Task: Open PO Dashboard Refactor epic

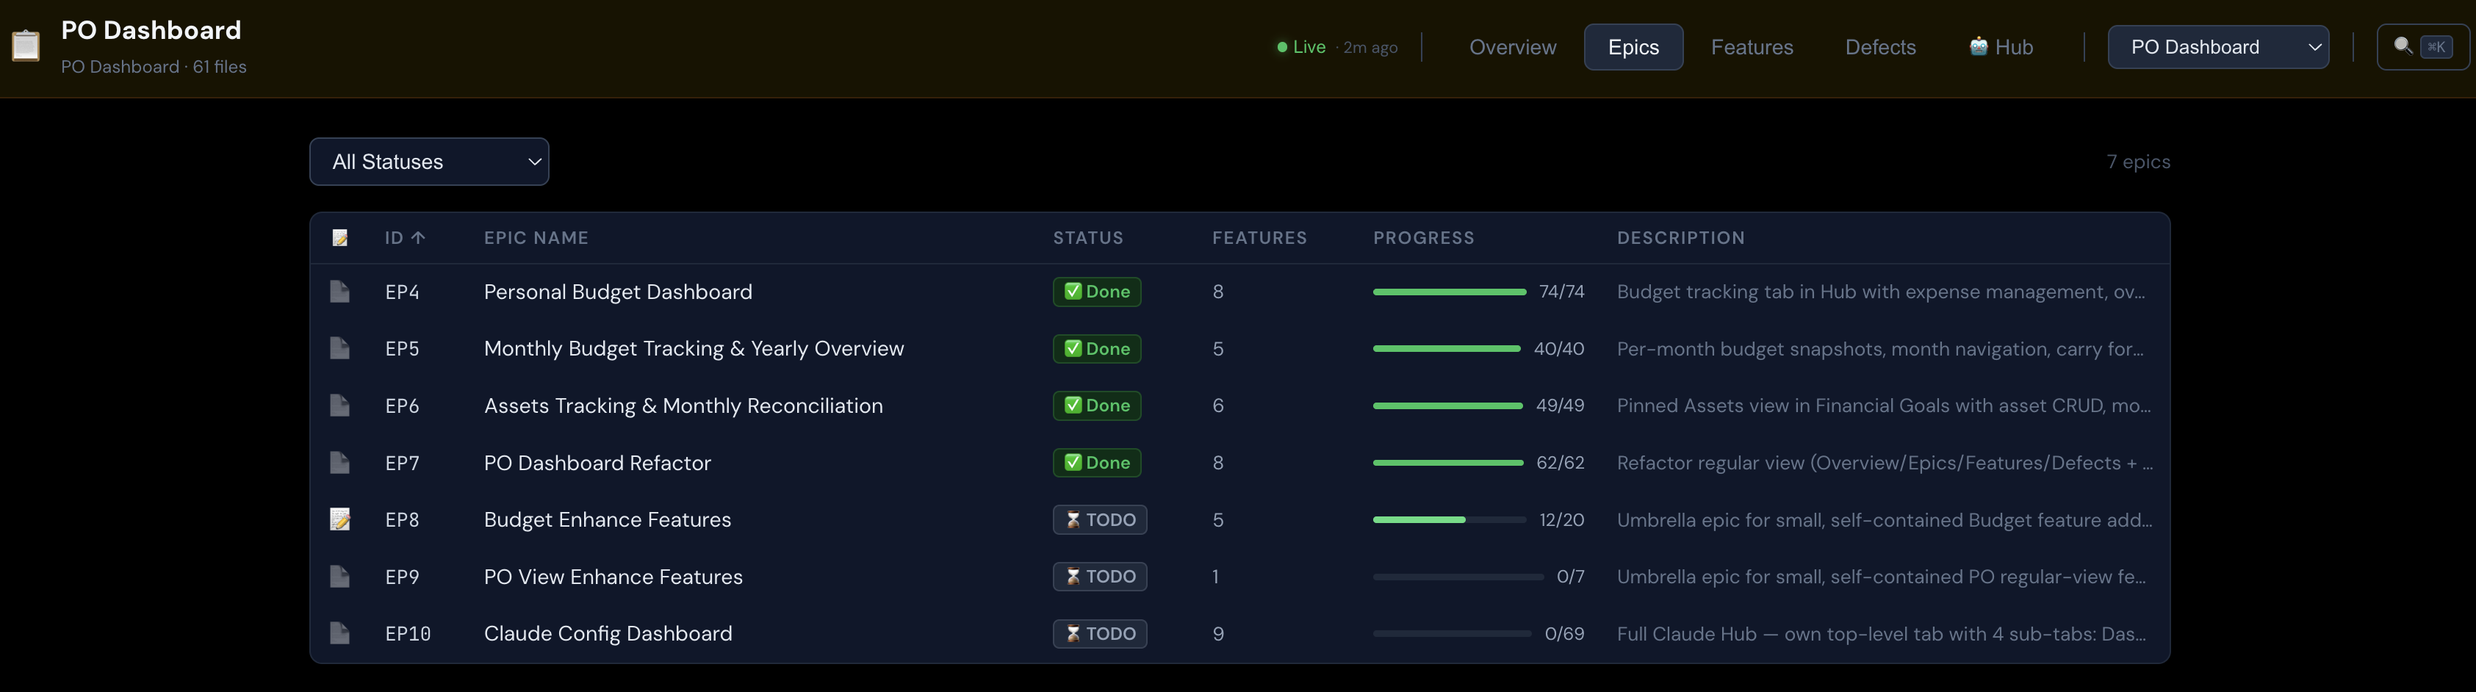Action: tap(597, 462)
